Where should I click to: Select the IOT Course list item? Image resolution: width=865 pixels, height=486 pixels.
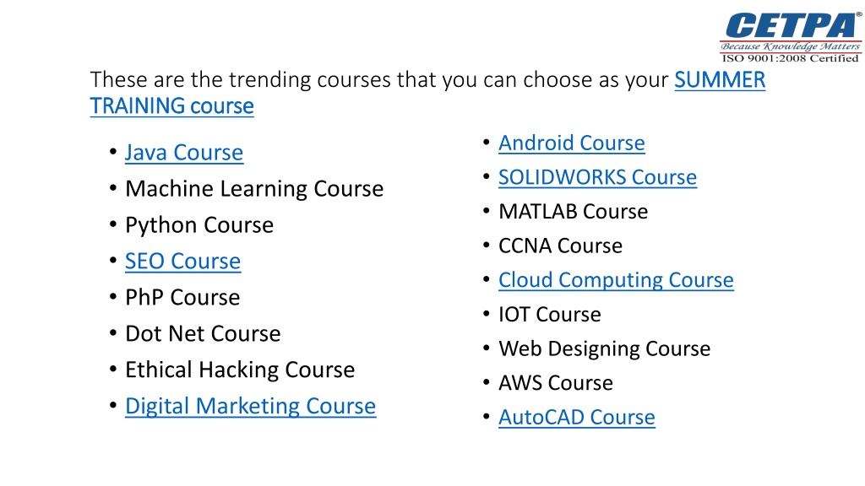click(550, 315)
